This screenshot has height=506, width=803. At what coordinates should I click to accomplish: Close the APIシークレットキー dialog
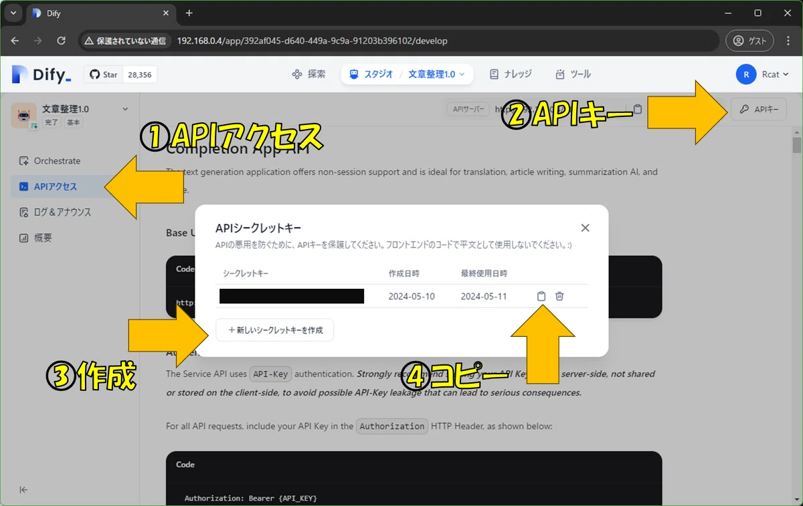(586, 228)
